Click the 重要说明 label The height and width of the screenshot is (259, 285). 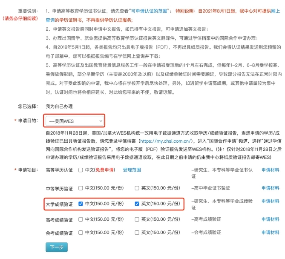[28, 11]
